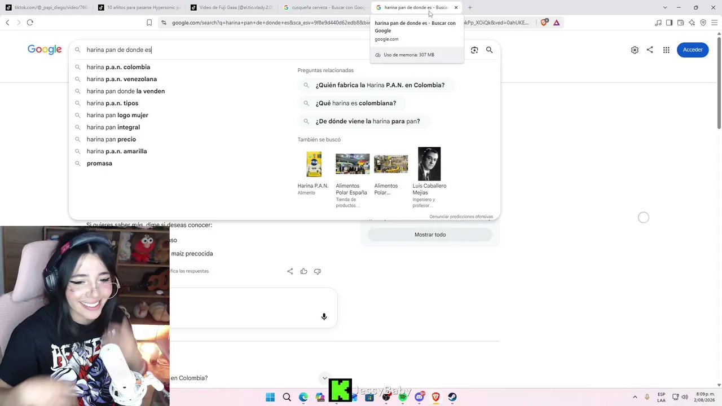Open Windows taskbar search
Image resolution: width=722 pixels, height=406 pixels.
pyautogui.click(x=287, y=397)
